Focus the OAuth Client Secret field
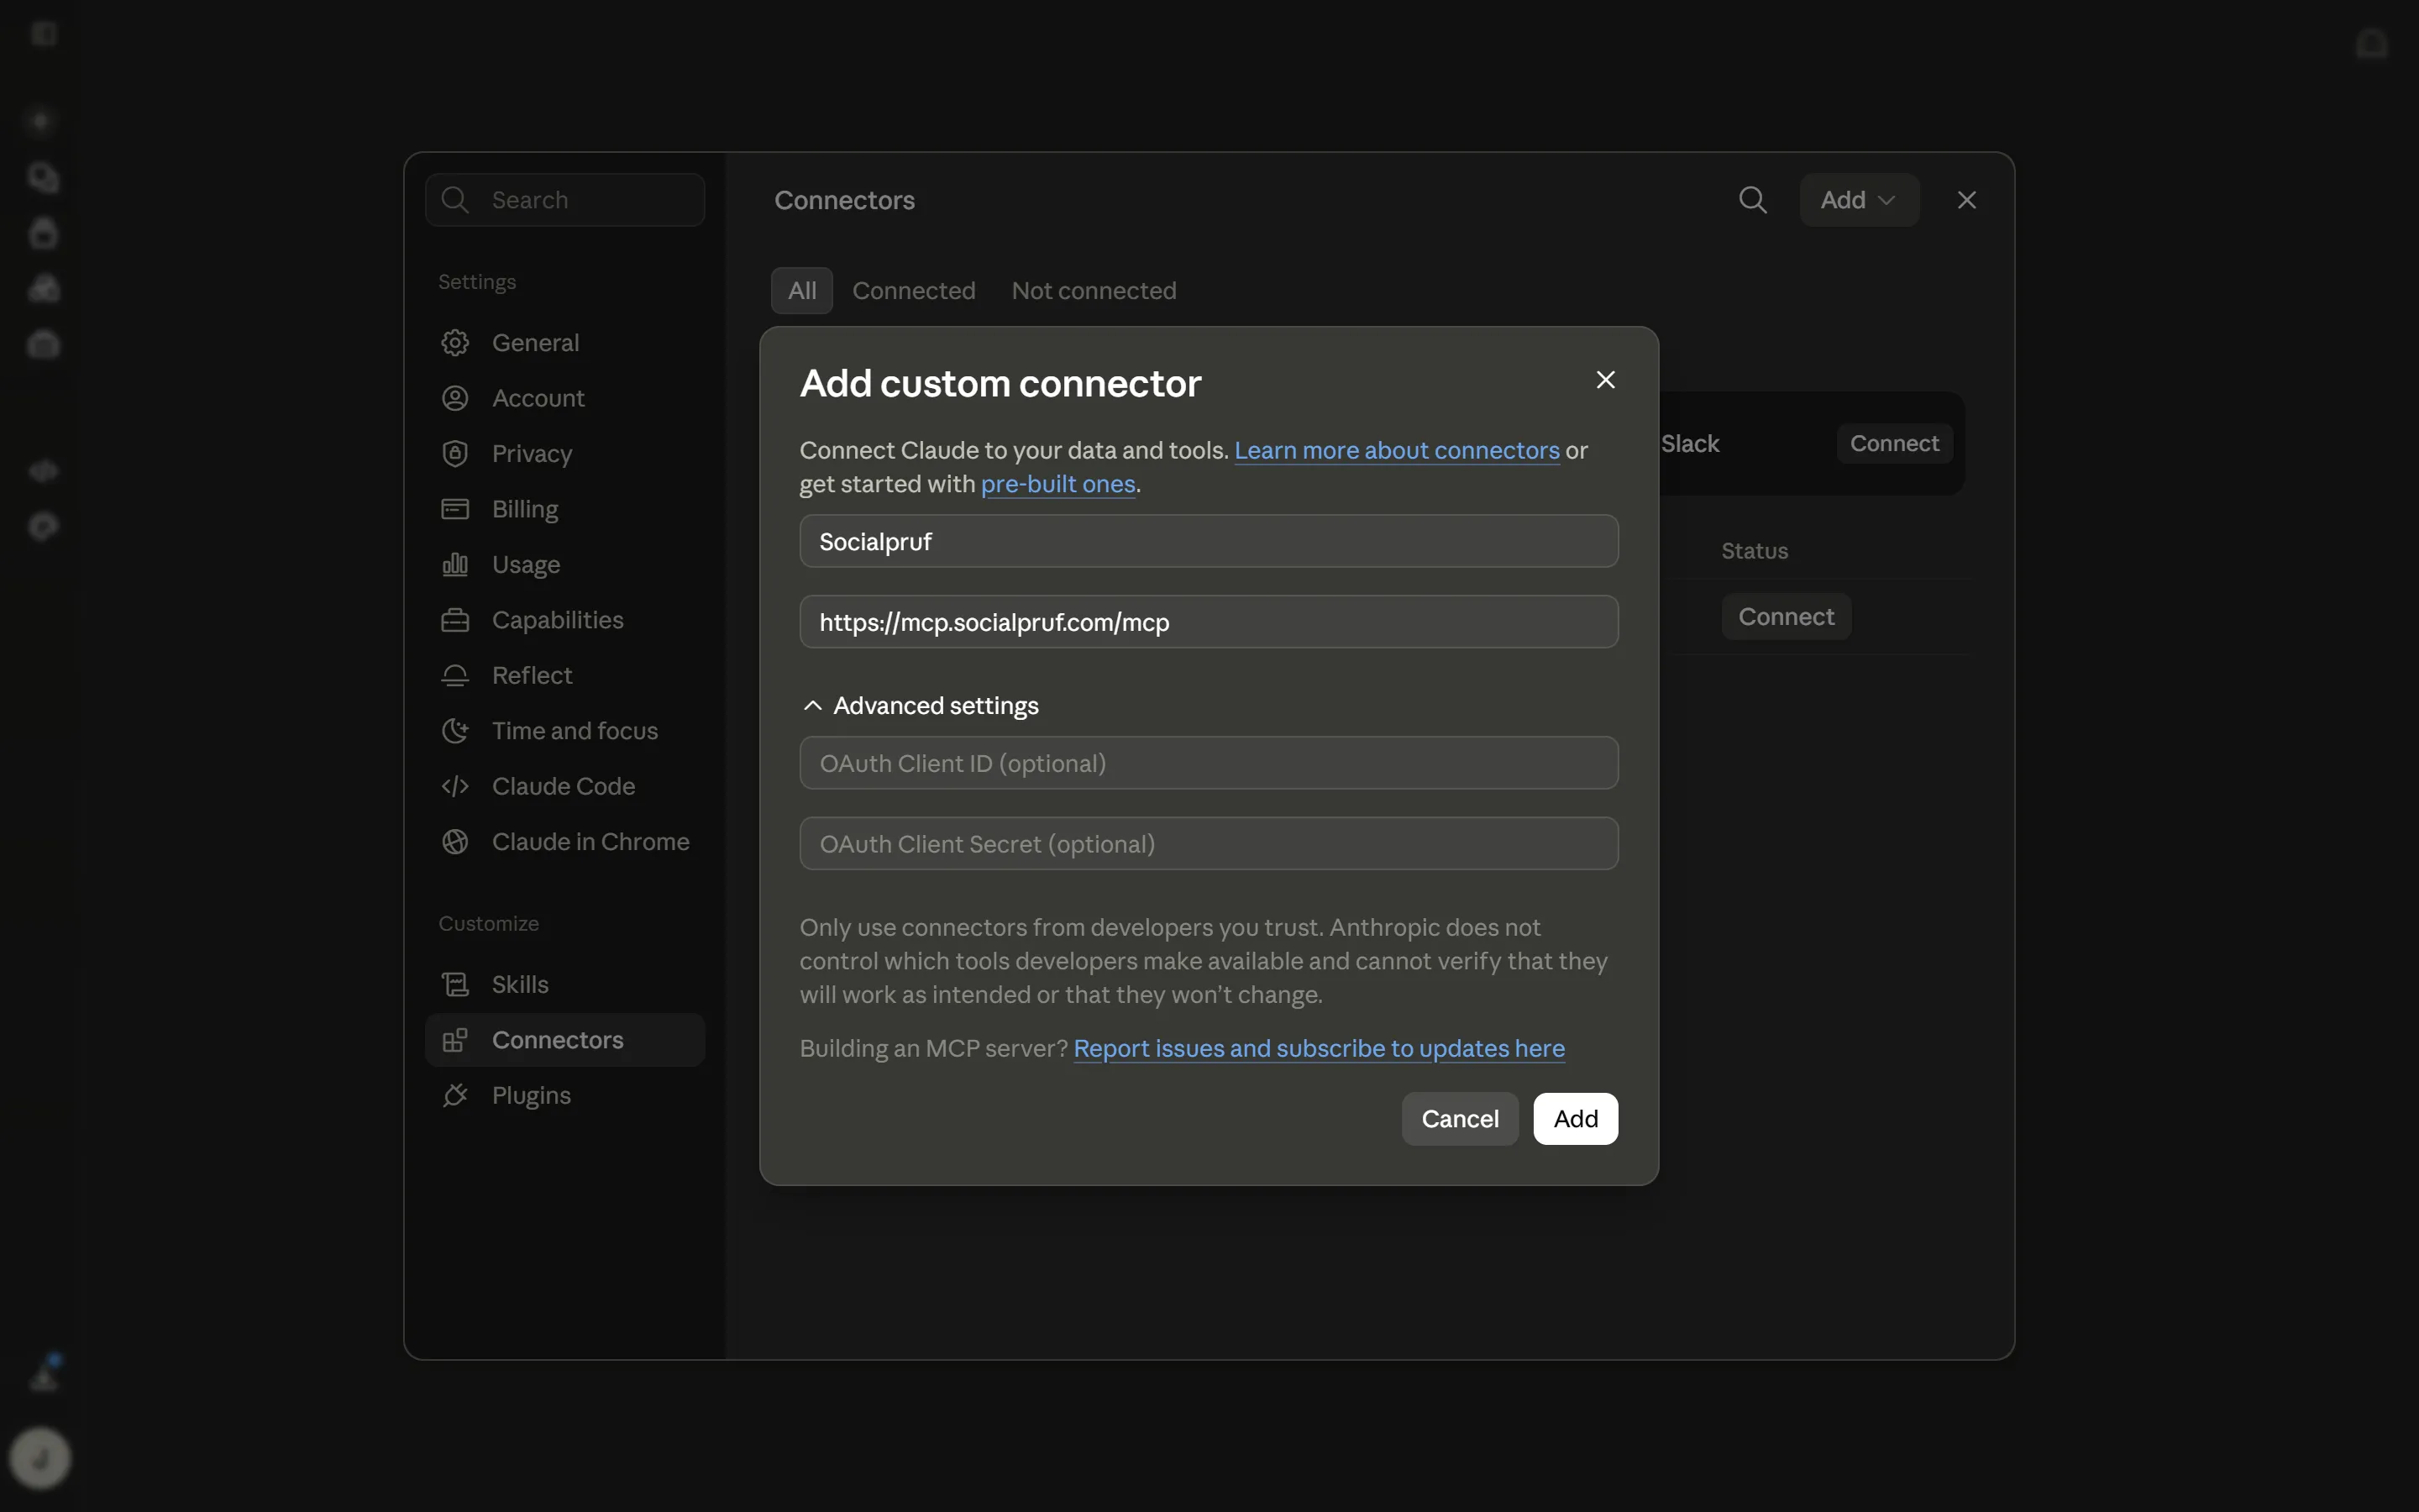Screen dimensions: 2419x1512 click(x=1209, y=844)
